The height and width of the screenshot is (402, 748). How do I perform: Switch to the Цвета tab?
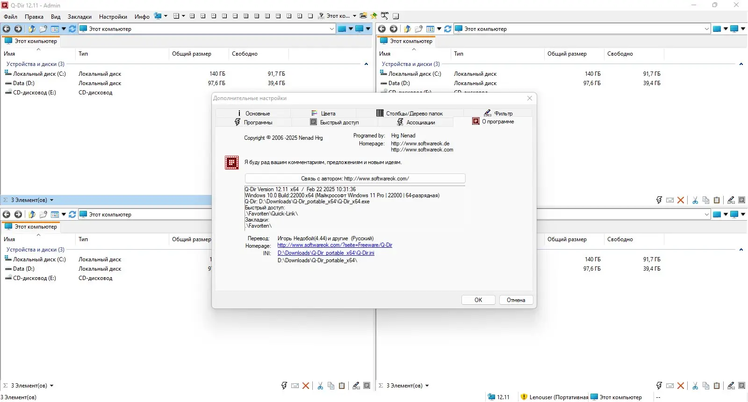click(x=324, y=113)
